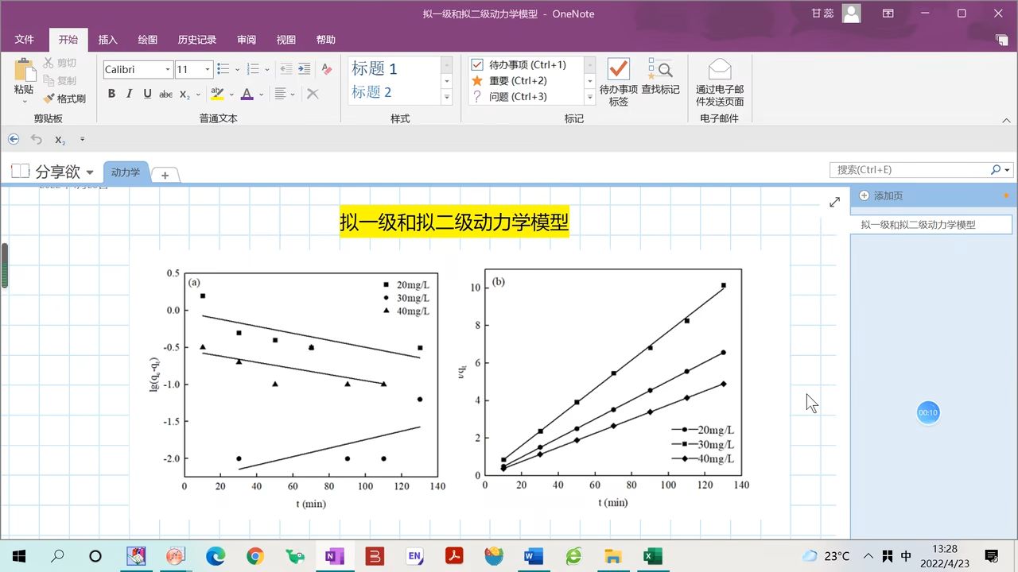
Task: Click the ribbon display options button
Action: 888,14
